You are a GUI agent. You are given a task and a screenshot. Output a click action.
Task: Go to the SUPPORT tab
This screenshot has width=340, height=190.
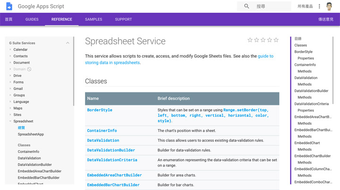click(x=123, y=19)
